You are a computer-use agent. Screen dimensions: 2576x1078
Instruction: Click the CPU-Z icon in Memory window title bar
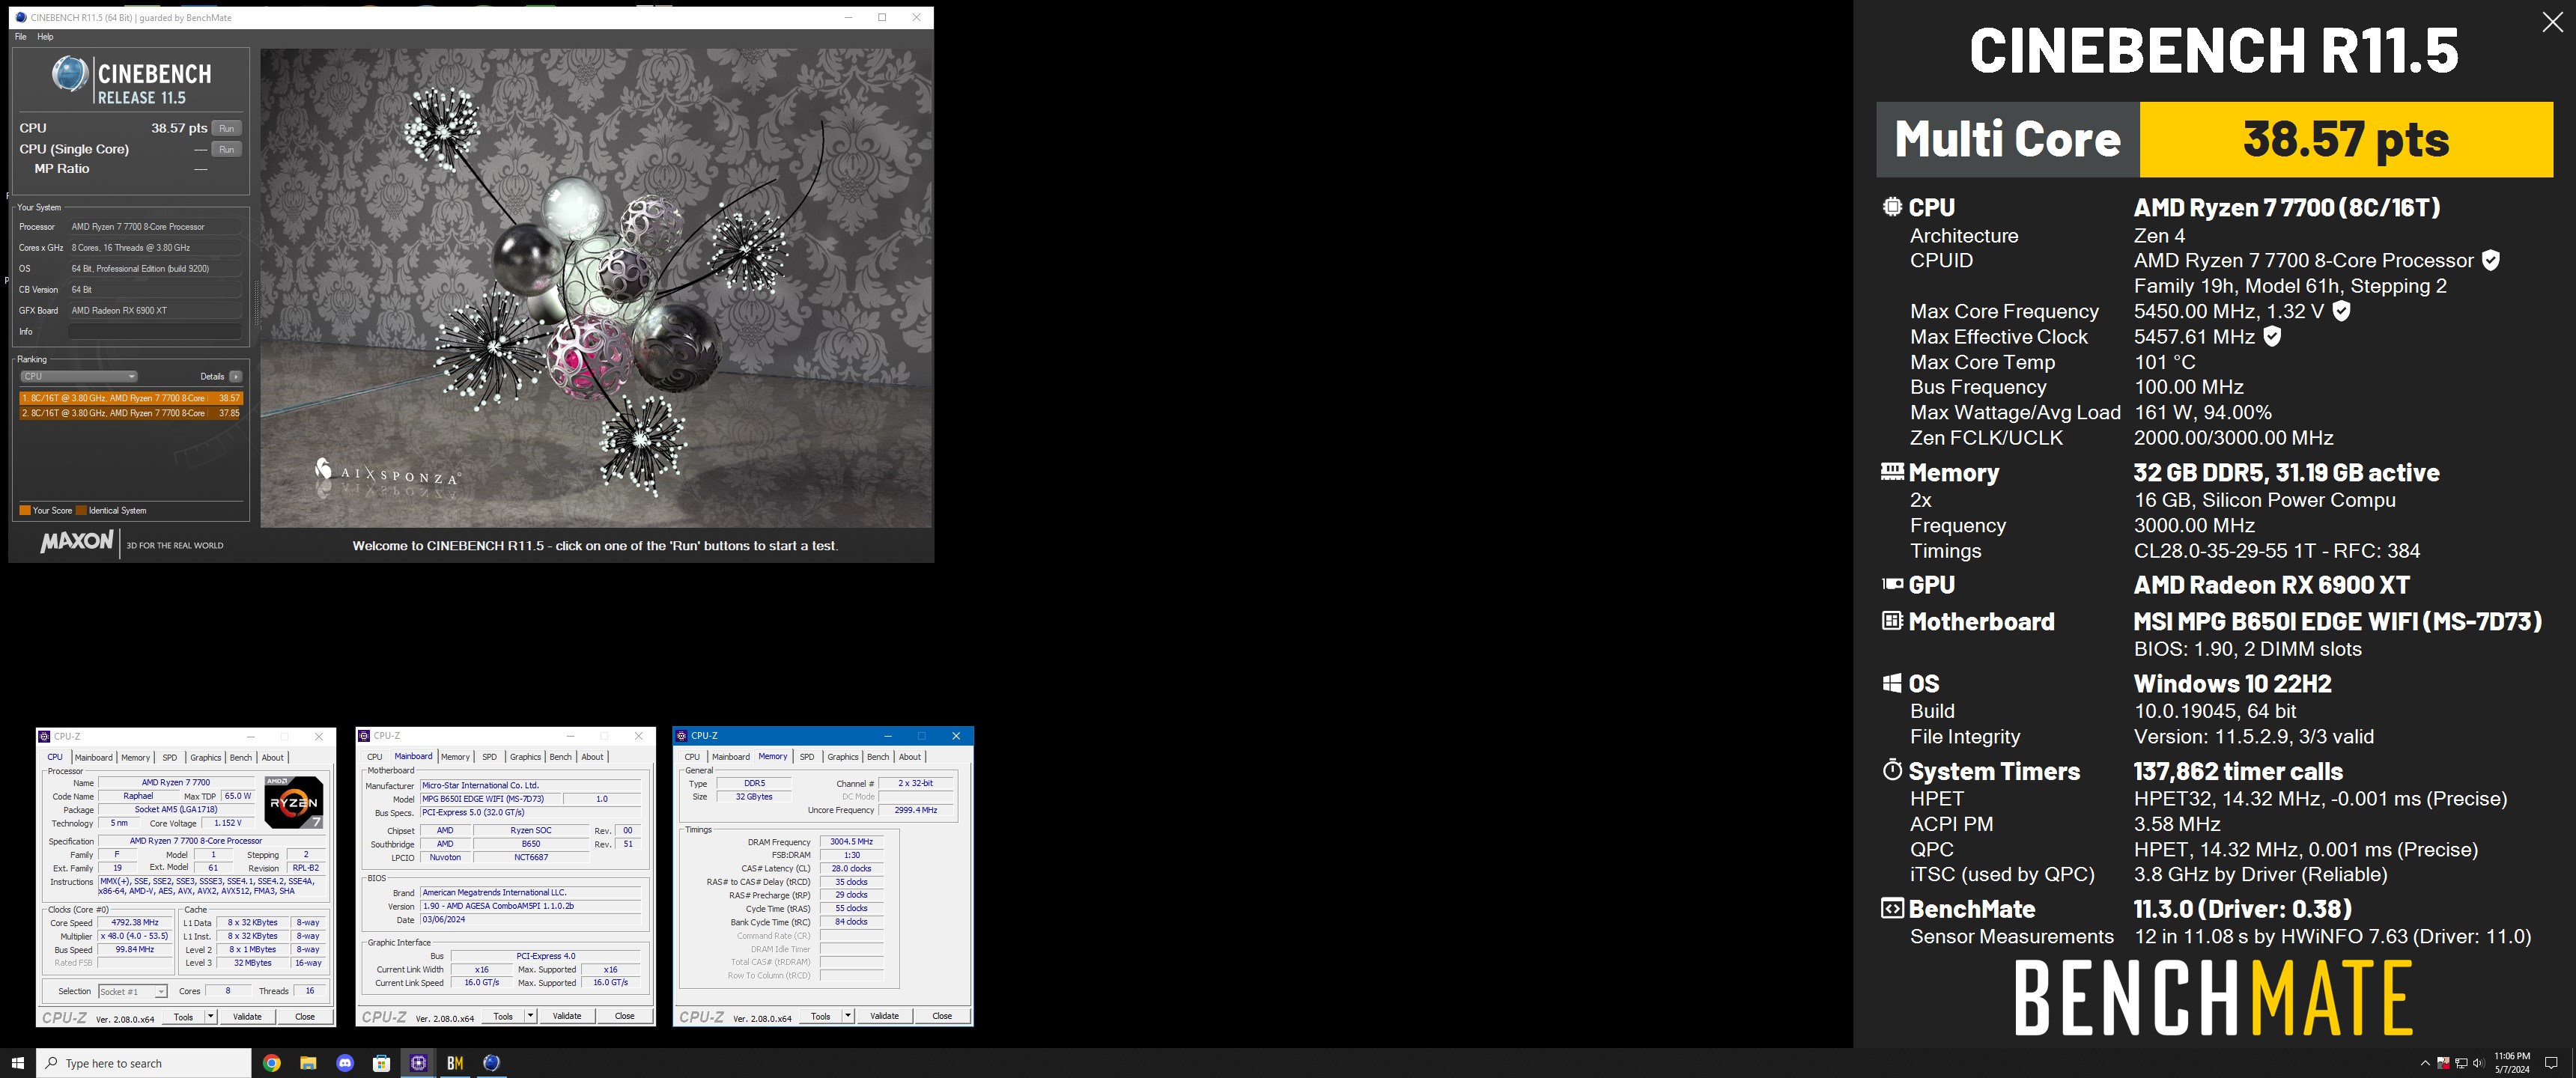682,736
